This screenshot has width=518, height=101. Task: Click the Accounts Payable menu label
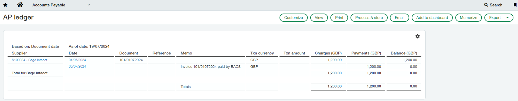click(x=49, y=5)
